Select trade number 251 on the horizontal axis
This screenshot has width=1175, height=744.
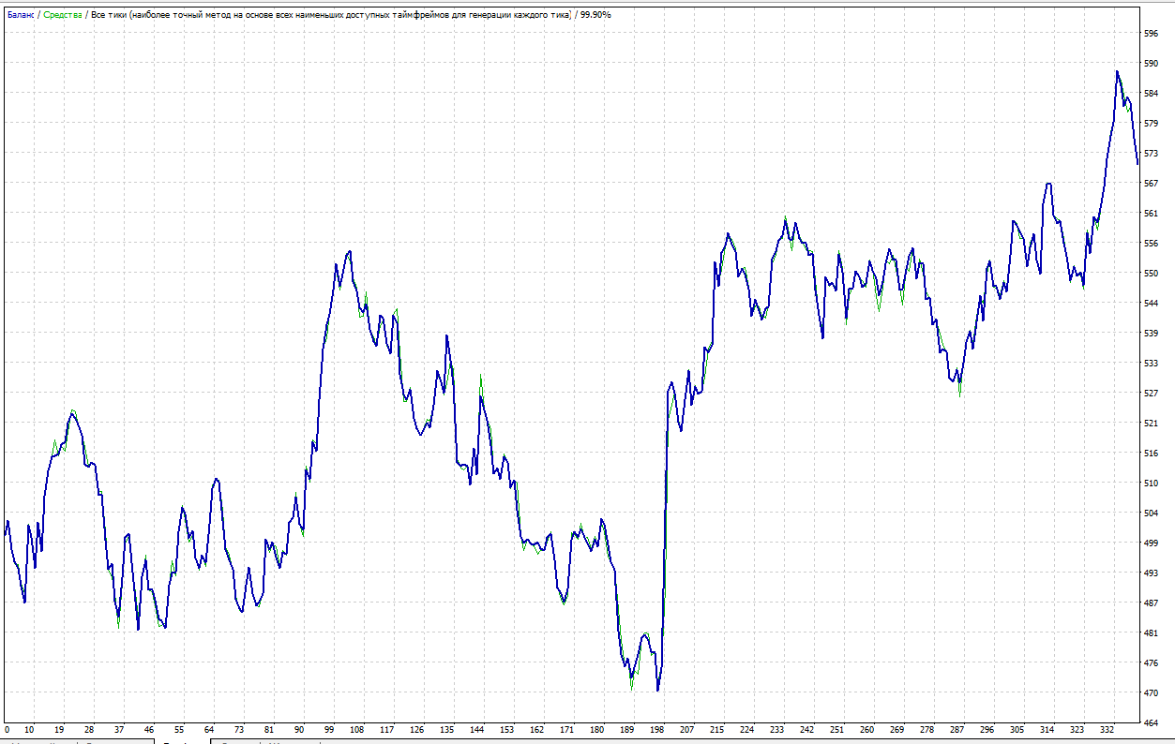(837, 729)
